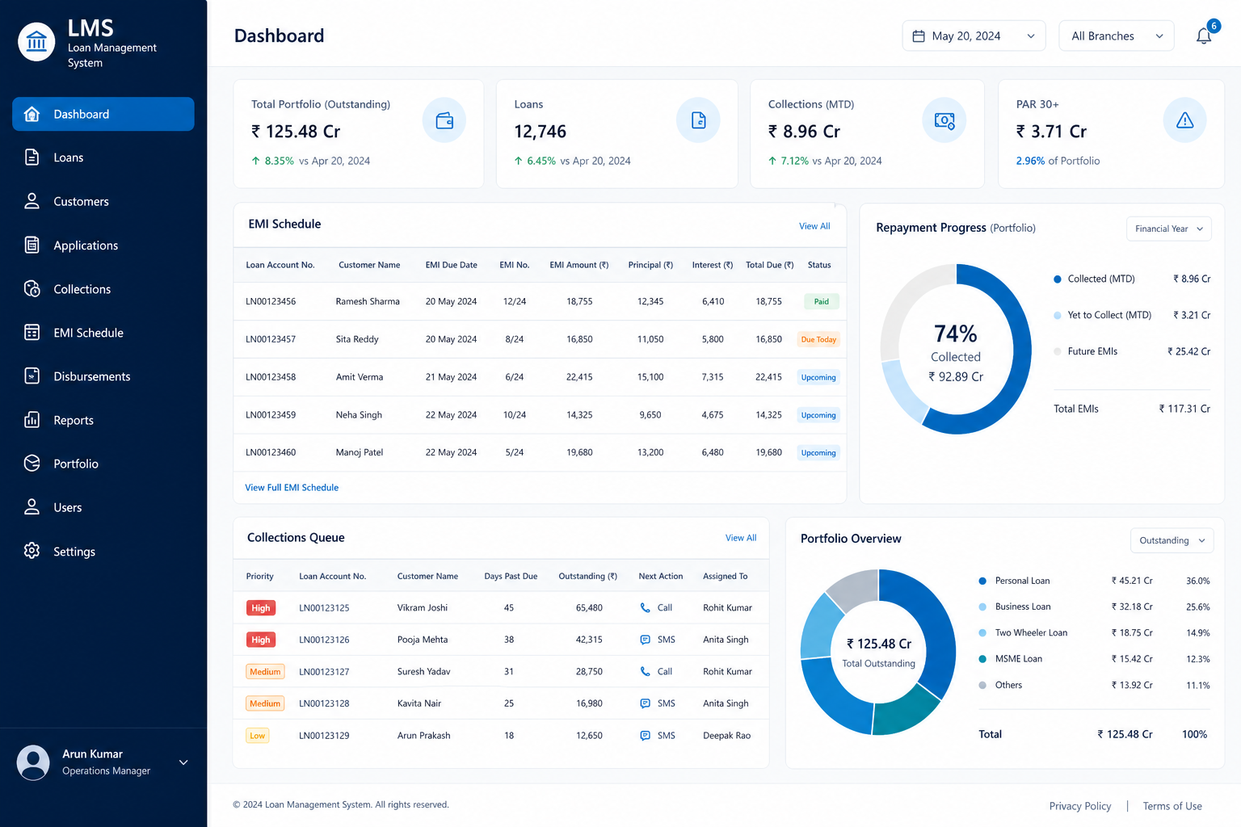Click loan account LN00123127
Screen dimensions: 1241x827
[x=324, y=672]
